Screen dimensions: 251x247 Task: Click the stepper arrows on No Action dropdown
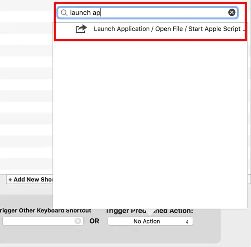[x=187, y=222]
